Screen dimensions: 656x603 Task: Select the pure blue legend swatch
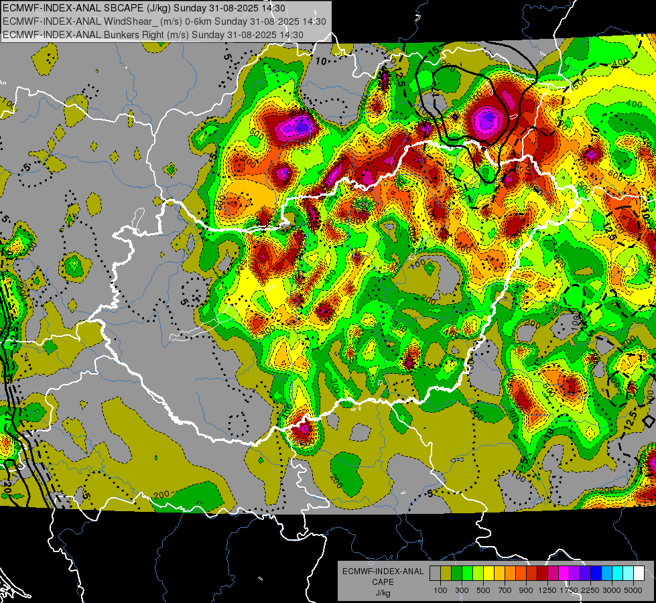pyautogui.click(x=596, y=574)
